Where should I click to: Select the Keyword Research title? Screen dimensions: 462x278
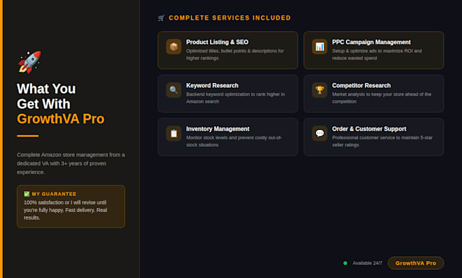coord(212,86)
